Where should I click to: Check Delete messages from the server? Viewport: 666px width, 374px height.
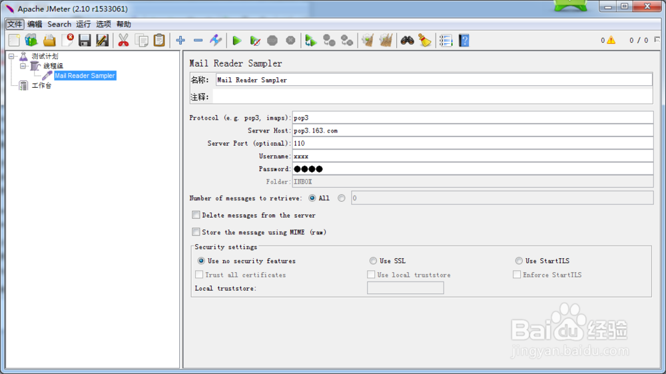pyautogui.click(x=196, y=215)
